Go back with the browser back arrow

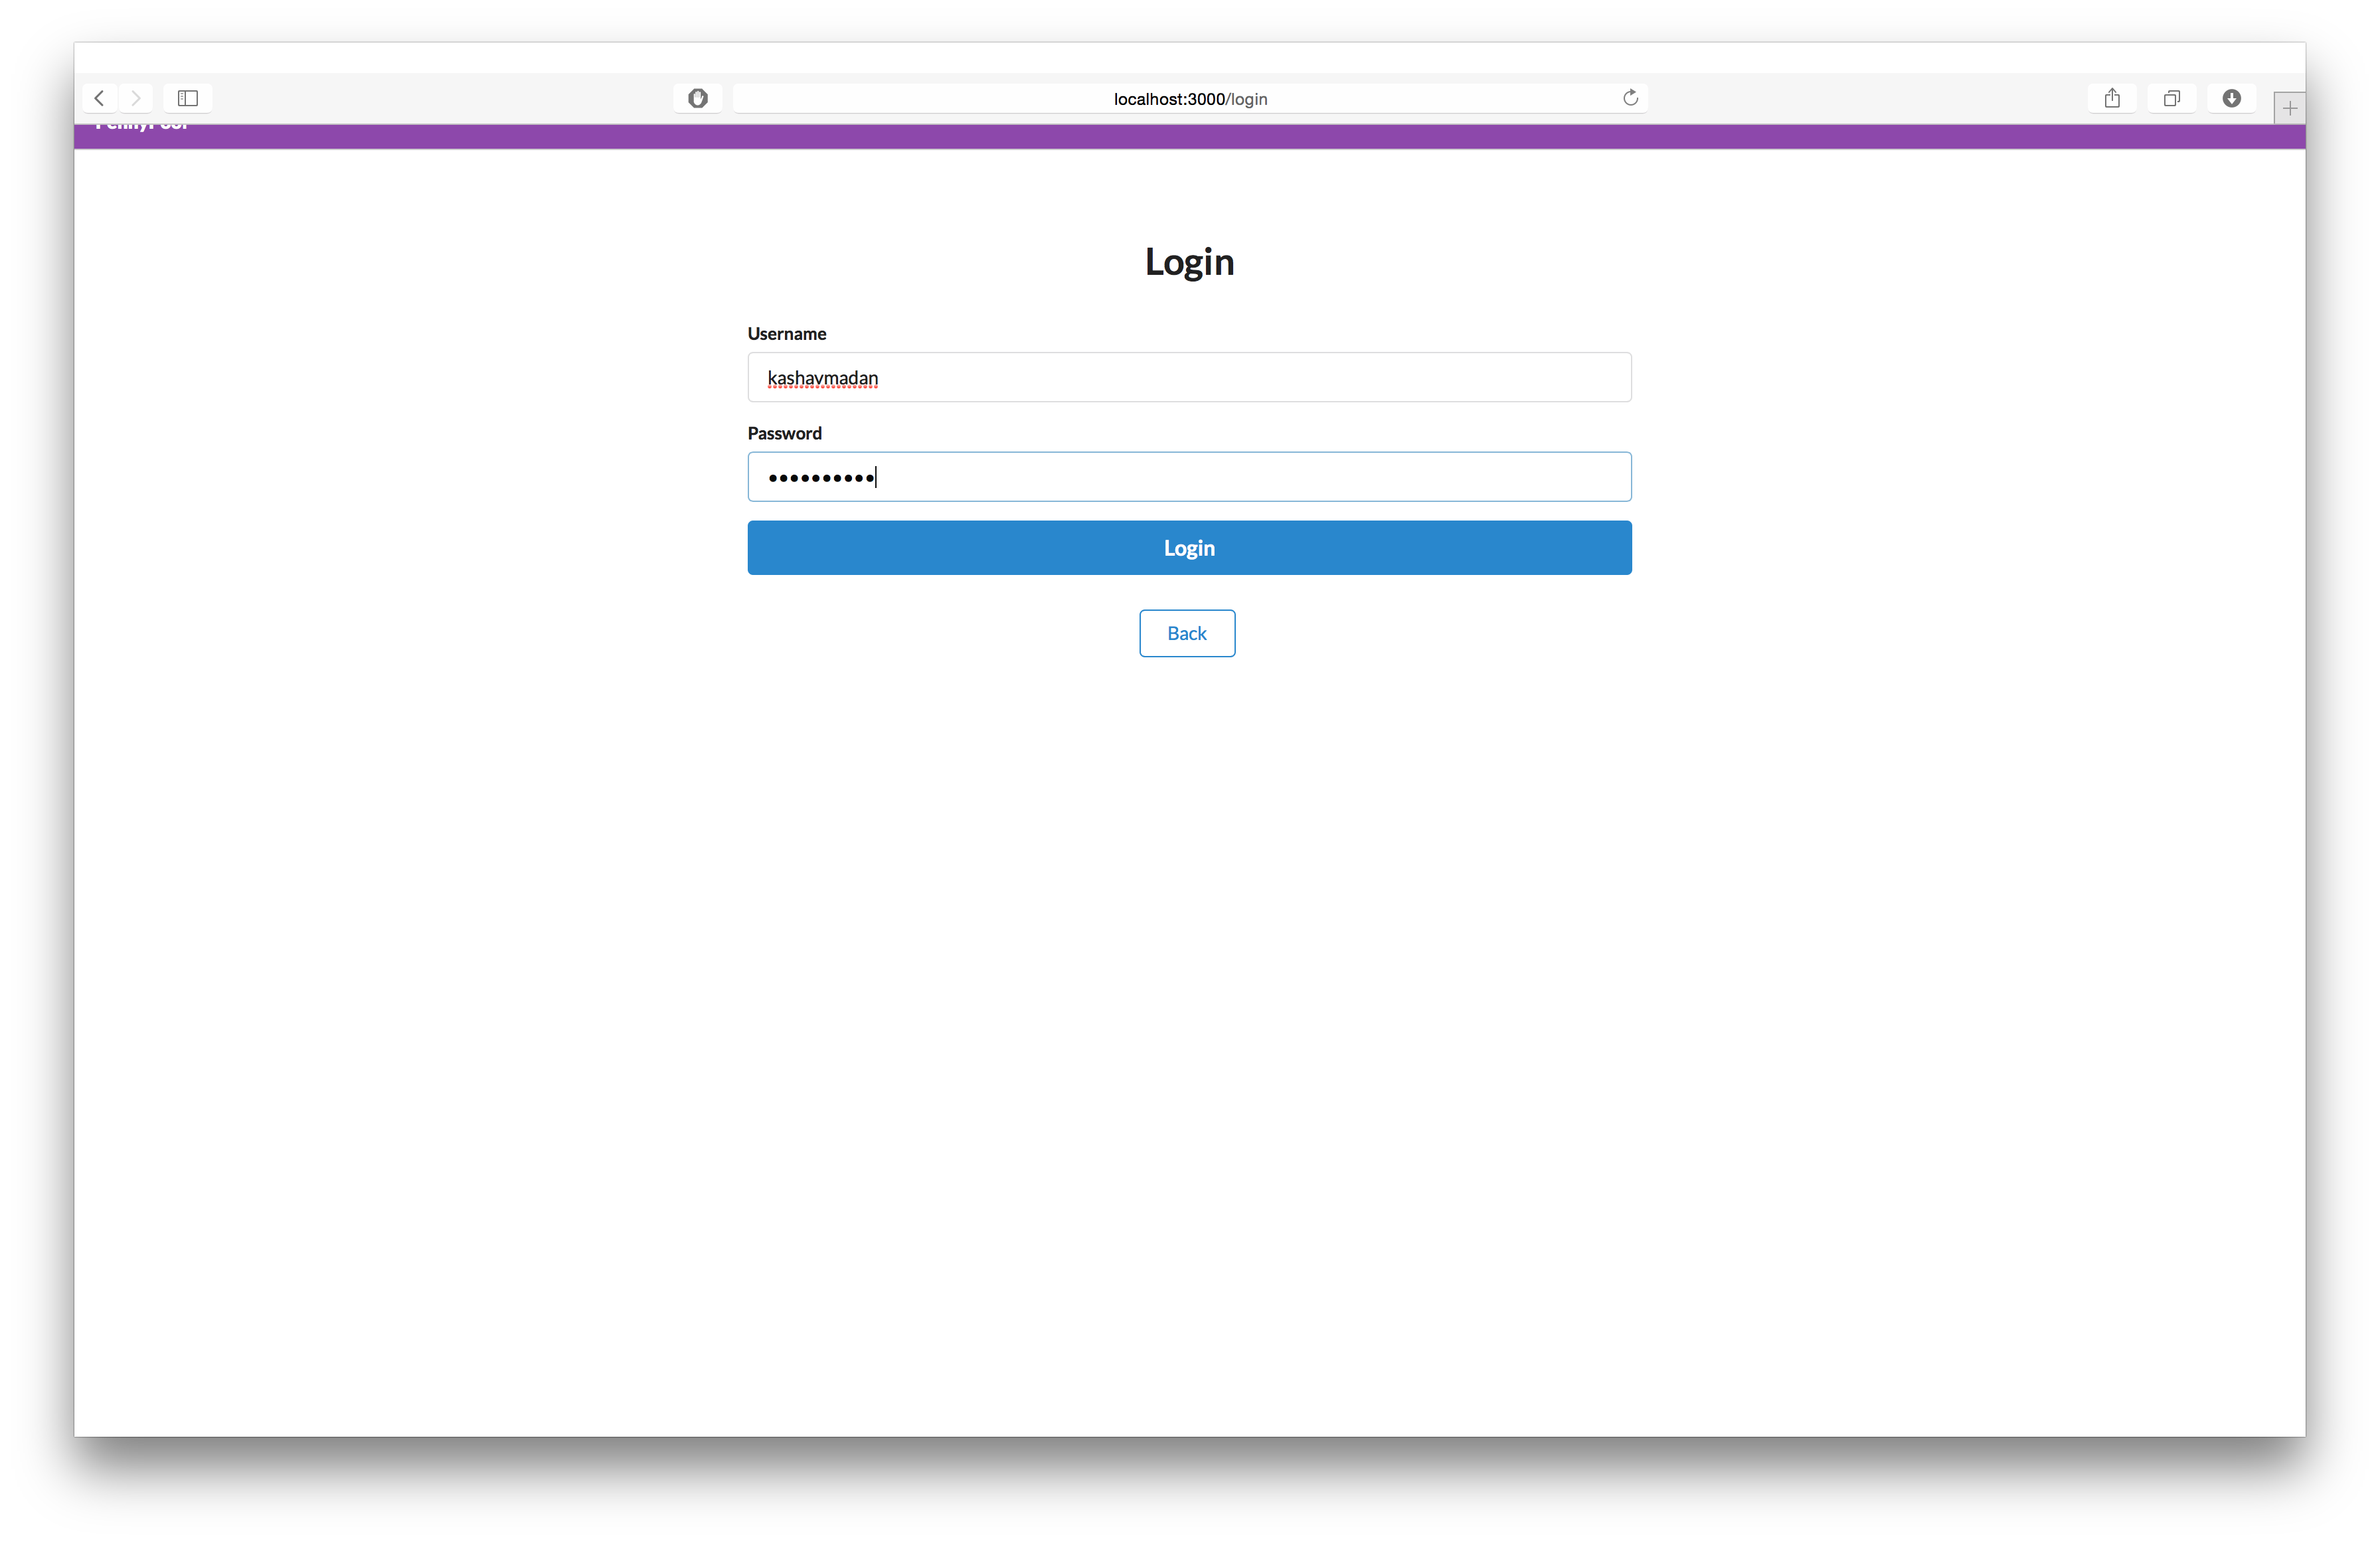[x=99, y=98]
